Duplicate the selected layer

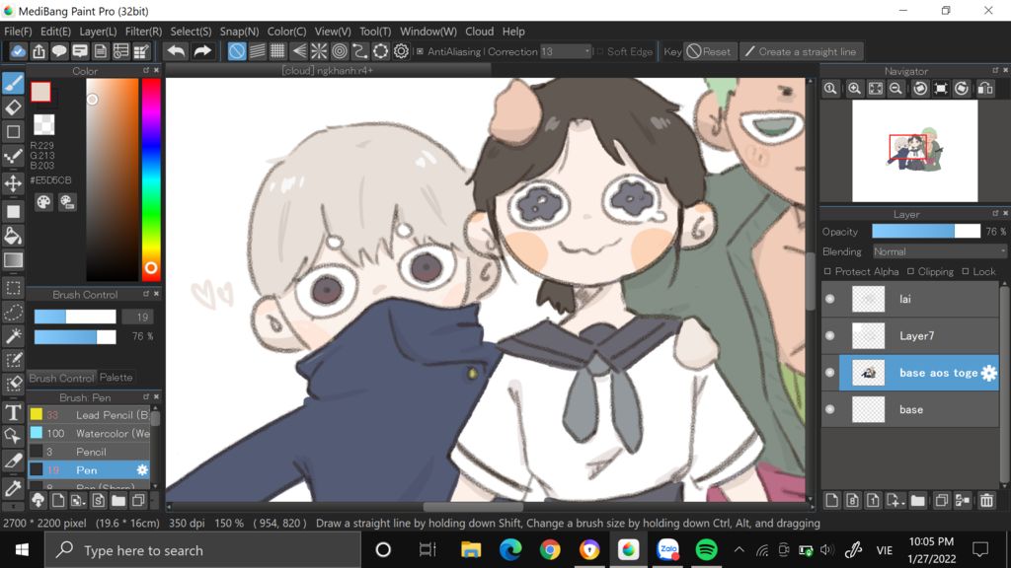[941, 500]
